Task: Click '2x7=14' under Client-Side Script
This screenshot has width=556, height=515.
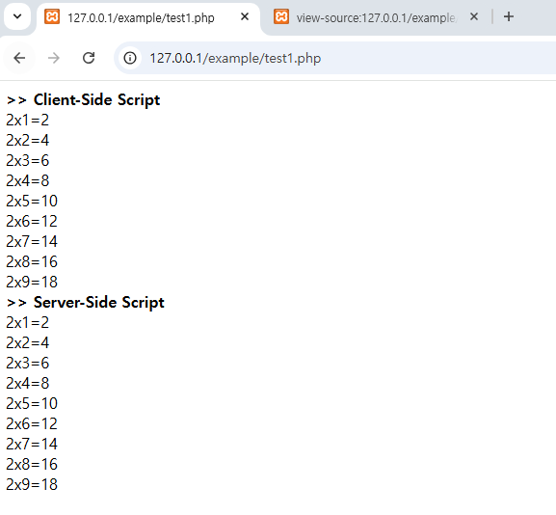Action: (x=32, y=241)
